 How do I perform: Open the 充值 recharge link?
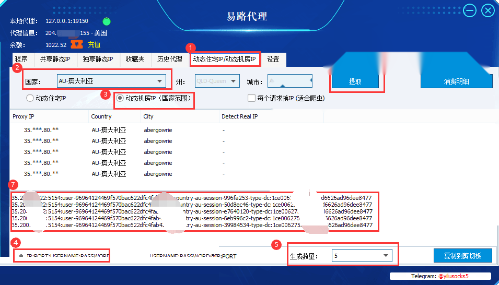pyautogui.click(x=95, y=44)
